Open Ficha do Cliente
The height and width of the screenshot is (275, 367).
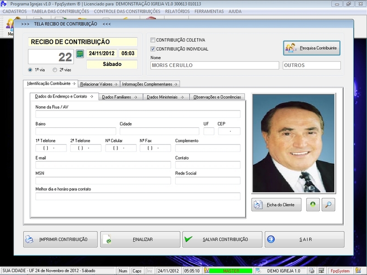click(x=276, y=204)
